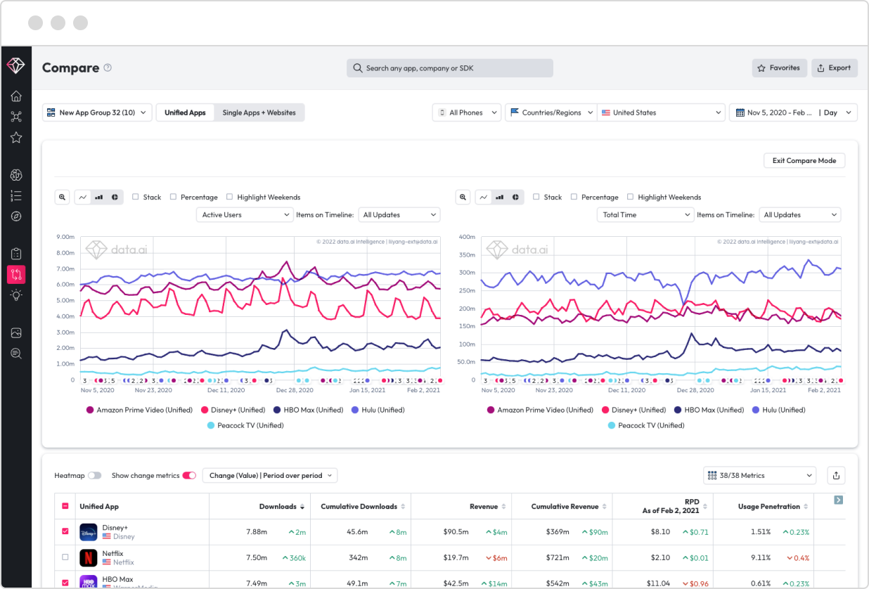This screenshot has height=589, width=869.
Task: Click the Disney+ app name link in the table
Action: pyautogui.click(x=115, y=528)
